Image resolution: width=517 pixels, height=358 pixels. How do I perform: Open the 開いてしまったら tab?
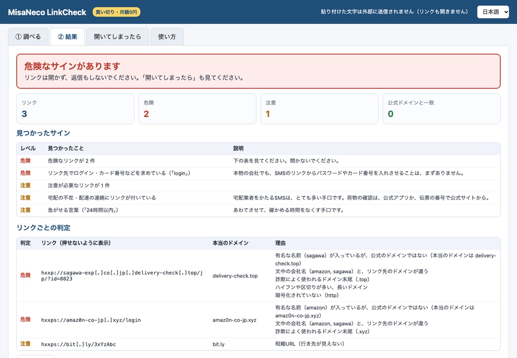click(117, 36)
